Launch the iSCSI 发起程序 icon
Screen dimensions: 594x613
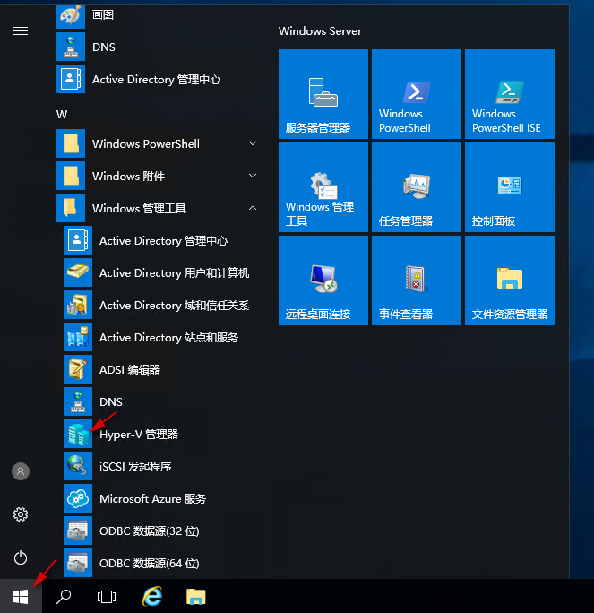(x=78, y=466)
